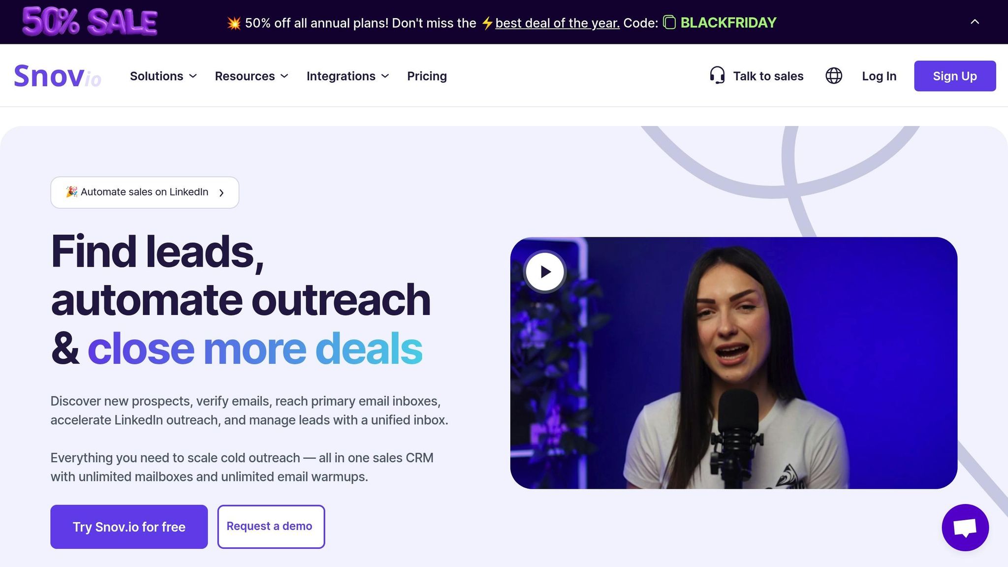Viewport: 1008px width, 567px height.
Task: Expand the Integrations dropdown menu
Action: coord(348,76)
